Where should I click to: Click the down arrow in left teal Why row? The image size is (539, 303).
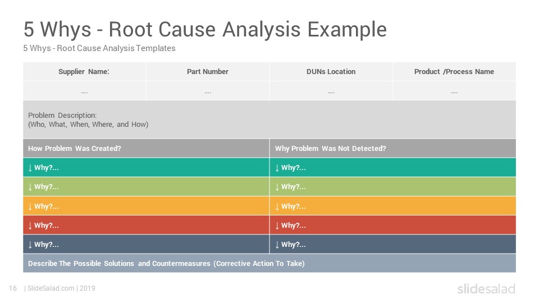click(x=30, y=168)
